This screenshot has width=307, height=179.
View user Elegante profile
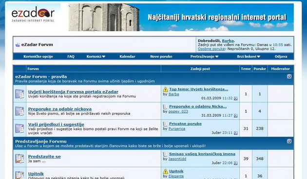tap(176, 176)
